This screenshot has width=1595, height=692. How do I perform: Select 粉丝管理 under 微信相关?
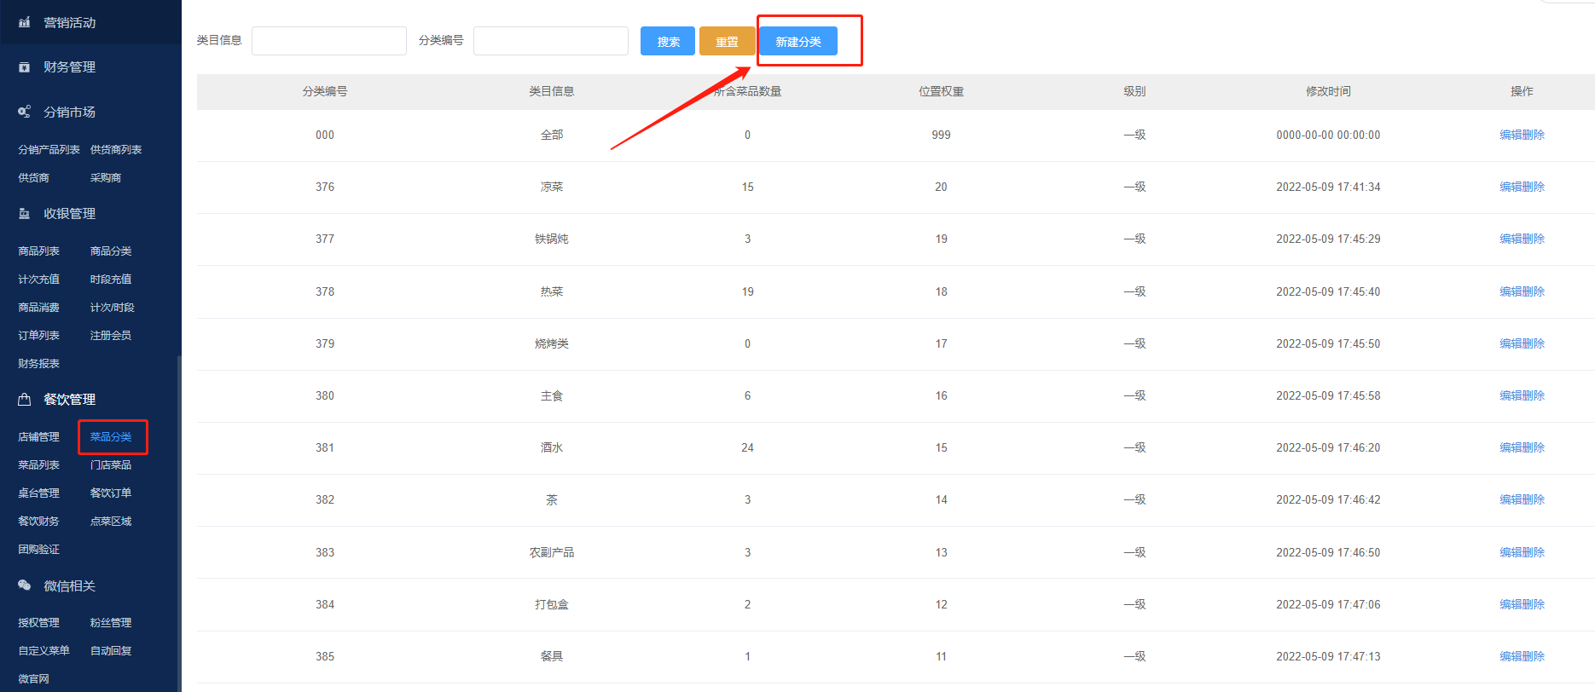[111, 623]
